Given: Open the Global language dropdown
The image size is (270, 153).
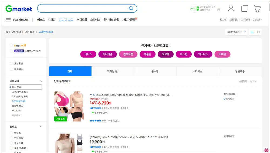Looking at the screenshot, I should coord(257,20).
